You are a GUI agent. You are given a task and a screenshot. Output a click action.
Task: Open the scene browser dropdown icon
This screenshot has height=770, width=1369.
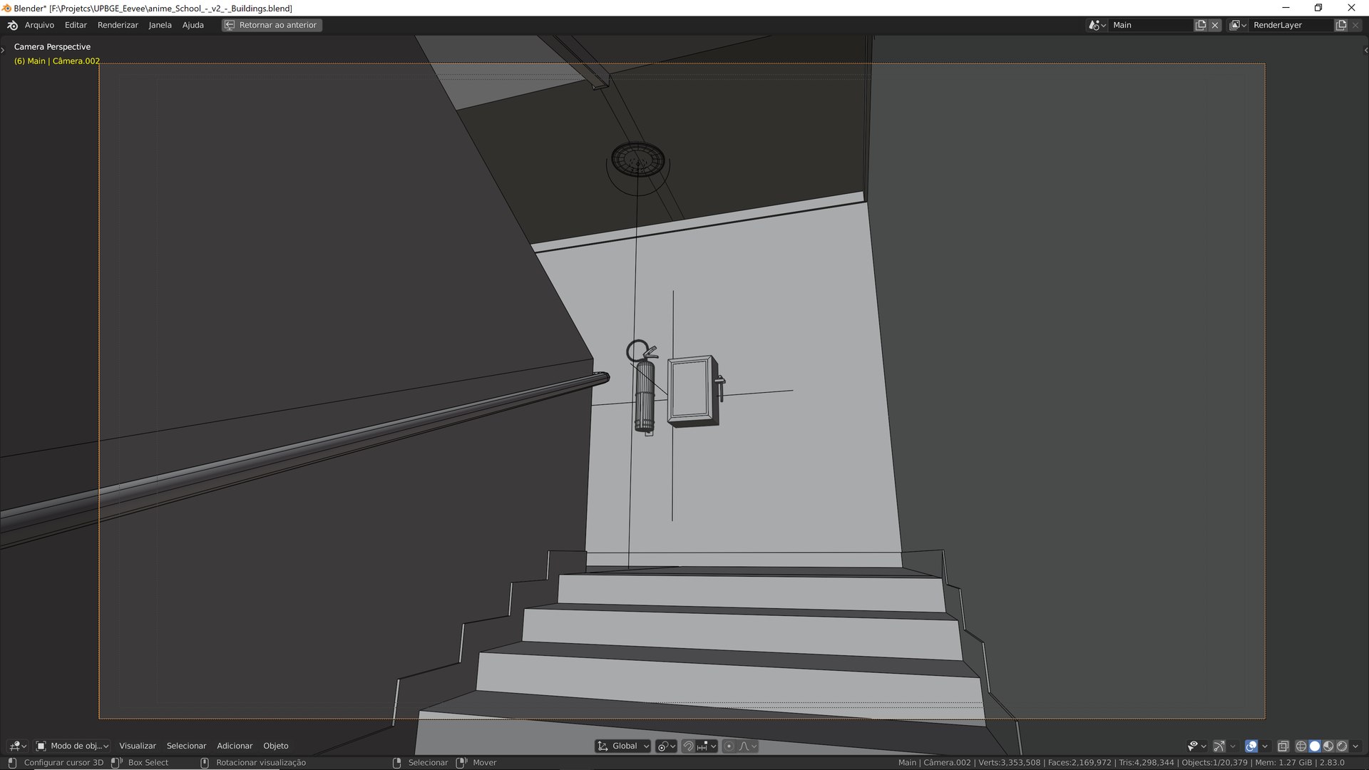click(x=1097, y=25)
